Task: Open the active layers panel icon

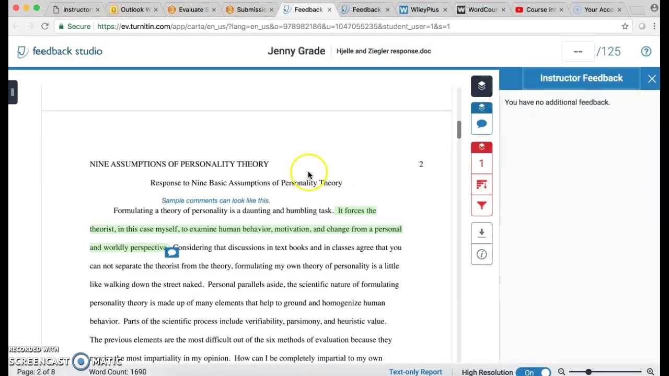Action: click(481, 86)
